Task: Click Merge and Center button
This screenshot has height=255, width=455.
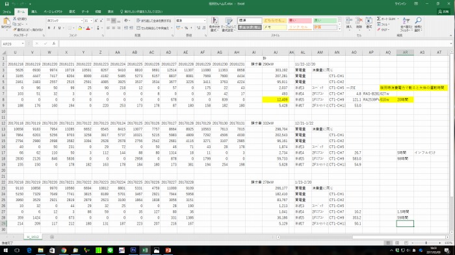Action: 153,28
